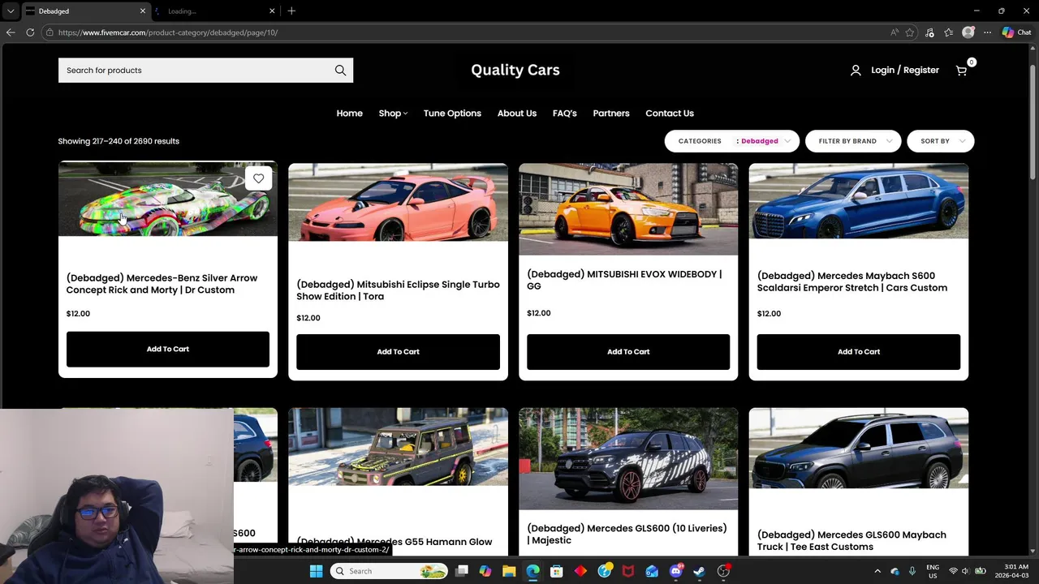Viewport: 1039px width, 584px height.
Task: Expand the Filter By Brand dropdown
Action: pos(853,141)
